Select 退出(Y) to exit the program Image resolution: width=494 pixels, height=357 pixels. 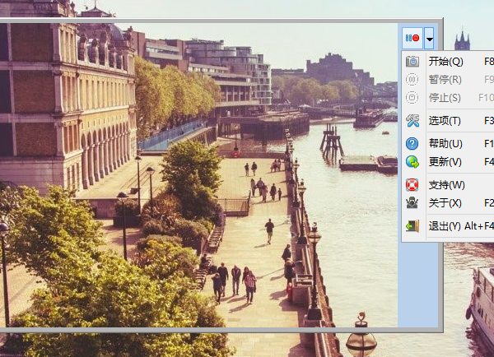coord(445,225)
